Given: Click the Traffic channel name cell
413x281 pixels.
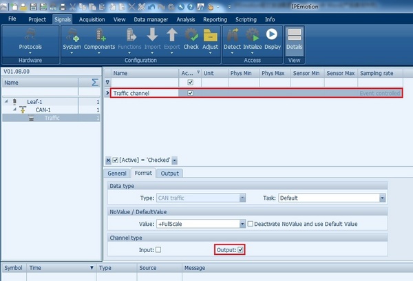Looking at the screenshot, I should pyautogui.click(x=145, y=93).
